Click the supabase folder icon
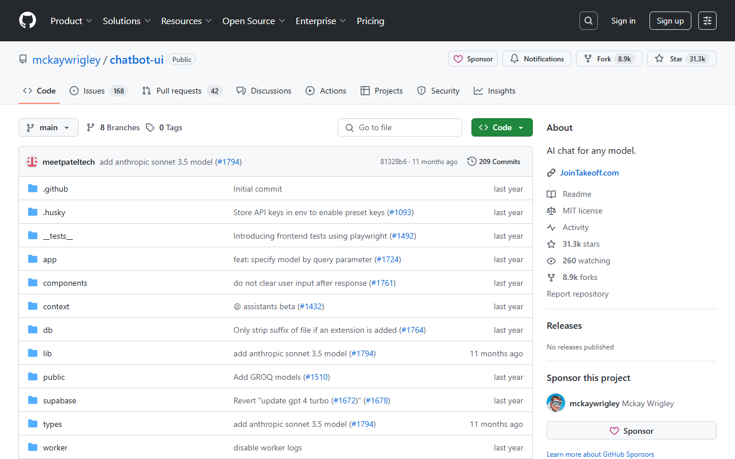The image size is (735, 459). (x=33, y=400)
